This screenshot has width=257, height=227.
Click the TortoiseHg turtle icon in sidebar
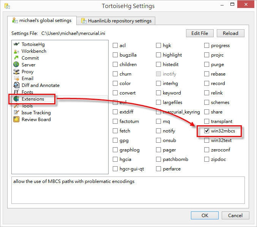(x=16, y=44)
